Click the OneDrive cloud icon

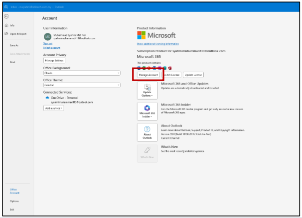pos(47,98)
